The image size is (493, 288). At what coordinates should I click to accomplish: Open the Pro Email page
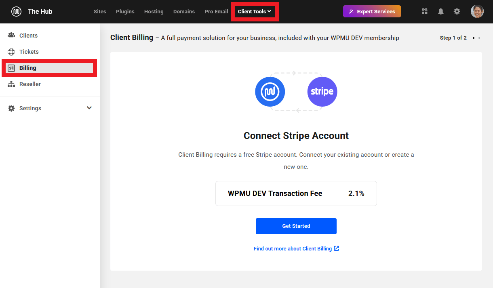point(216,11)
